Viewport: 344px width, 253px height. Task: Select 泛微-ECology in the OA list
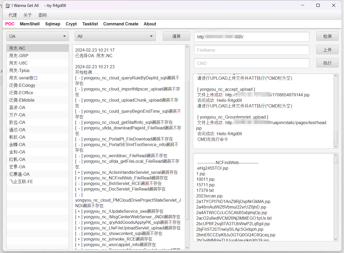[37, 85]
